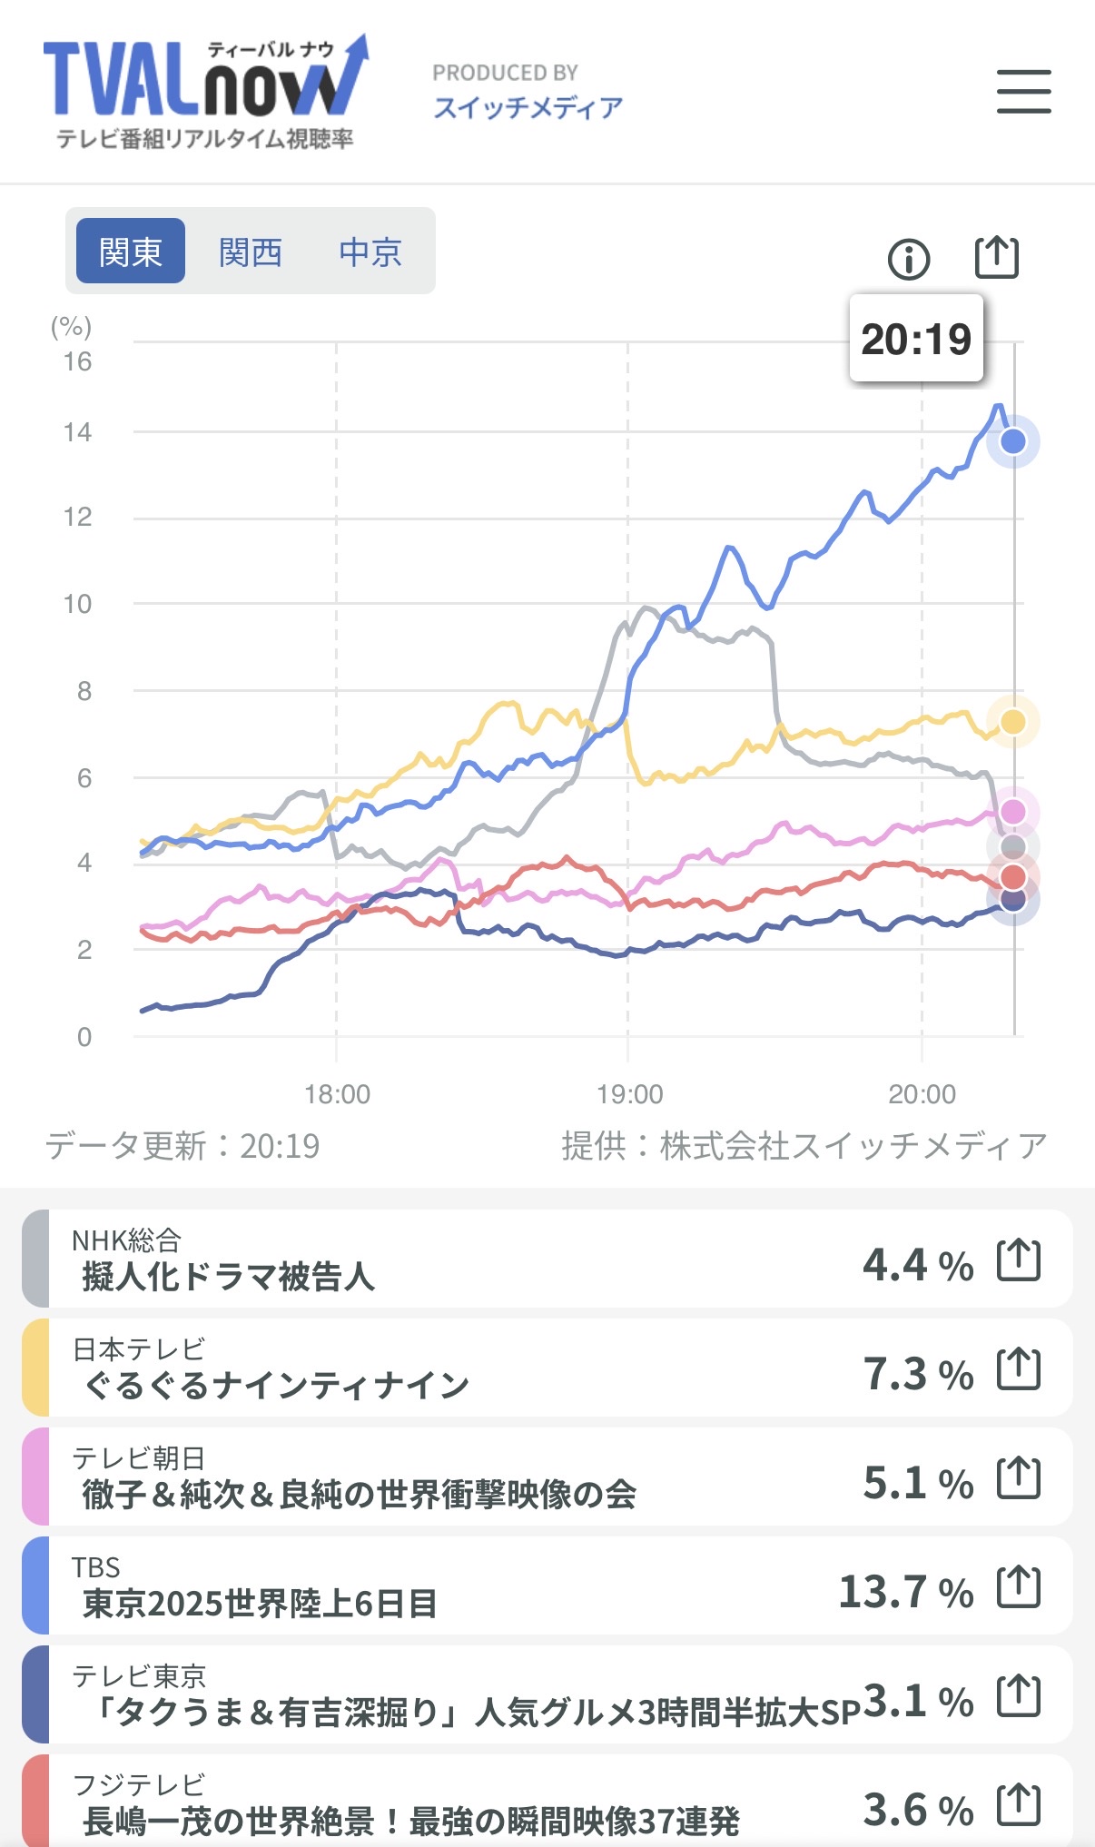This screenshot has width=1095, height=1847.
Task: Click the TBS blue color swatch
Action: [x=35, y=1586]
